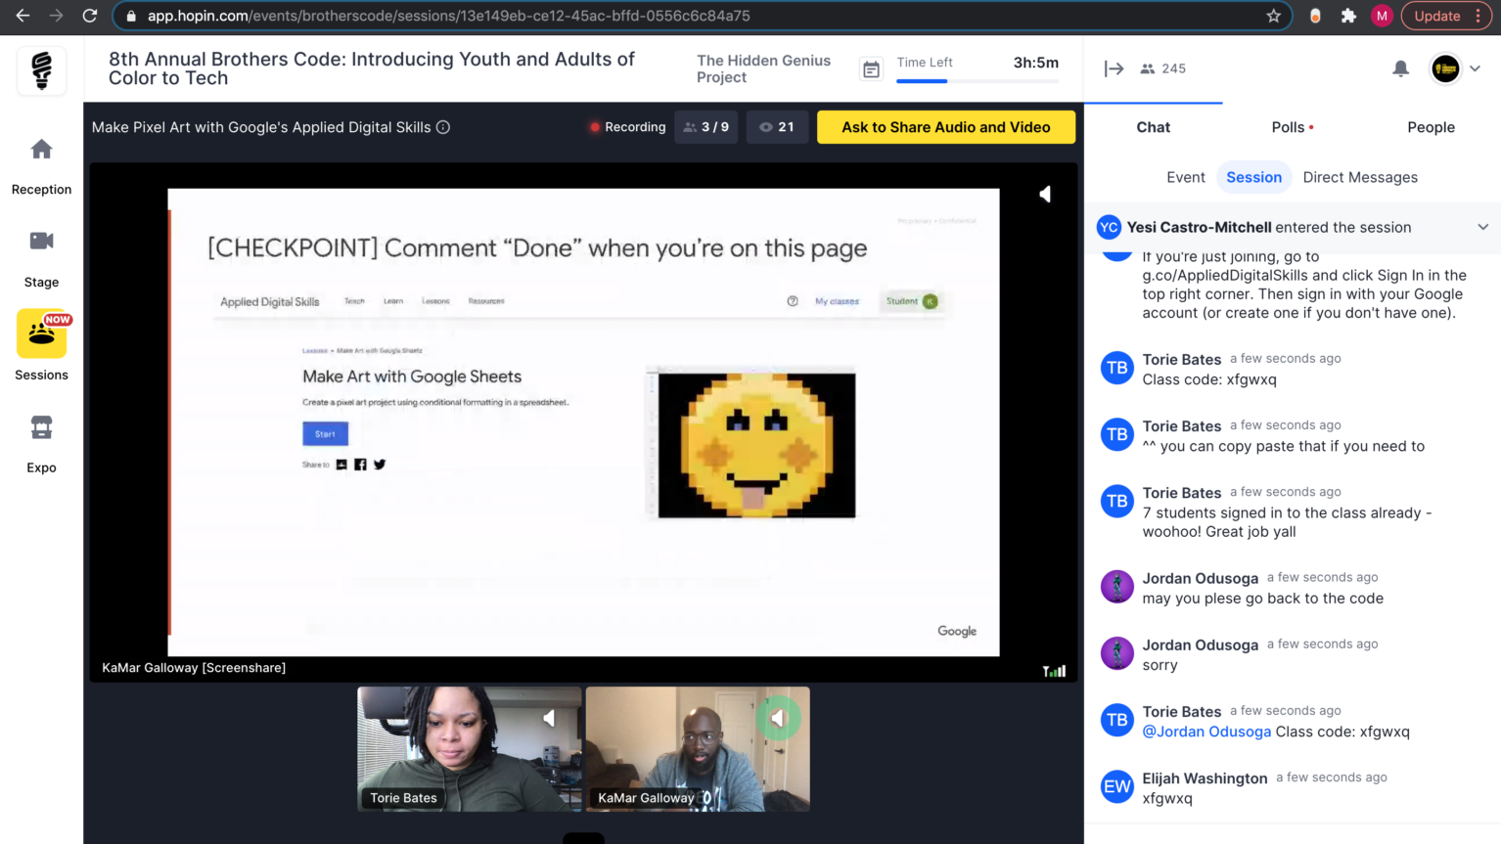
Task: Select the Direct Messages chat filter
Action: (x=1359, y=177)
